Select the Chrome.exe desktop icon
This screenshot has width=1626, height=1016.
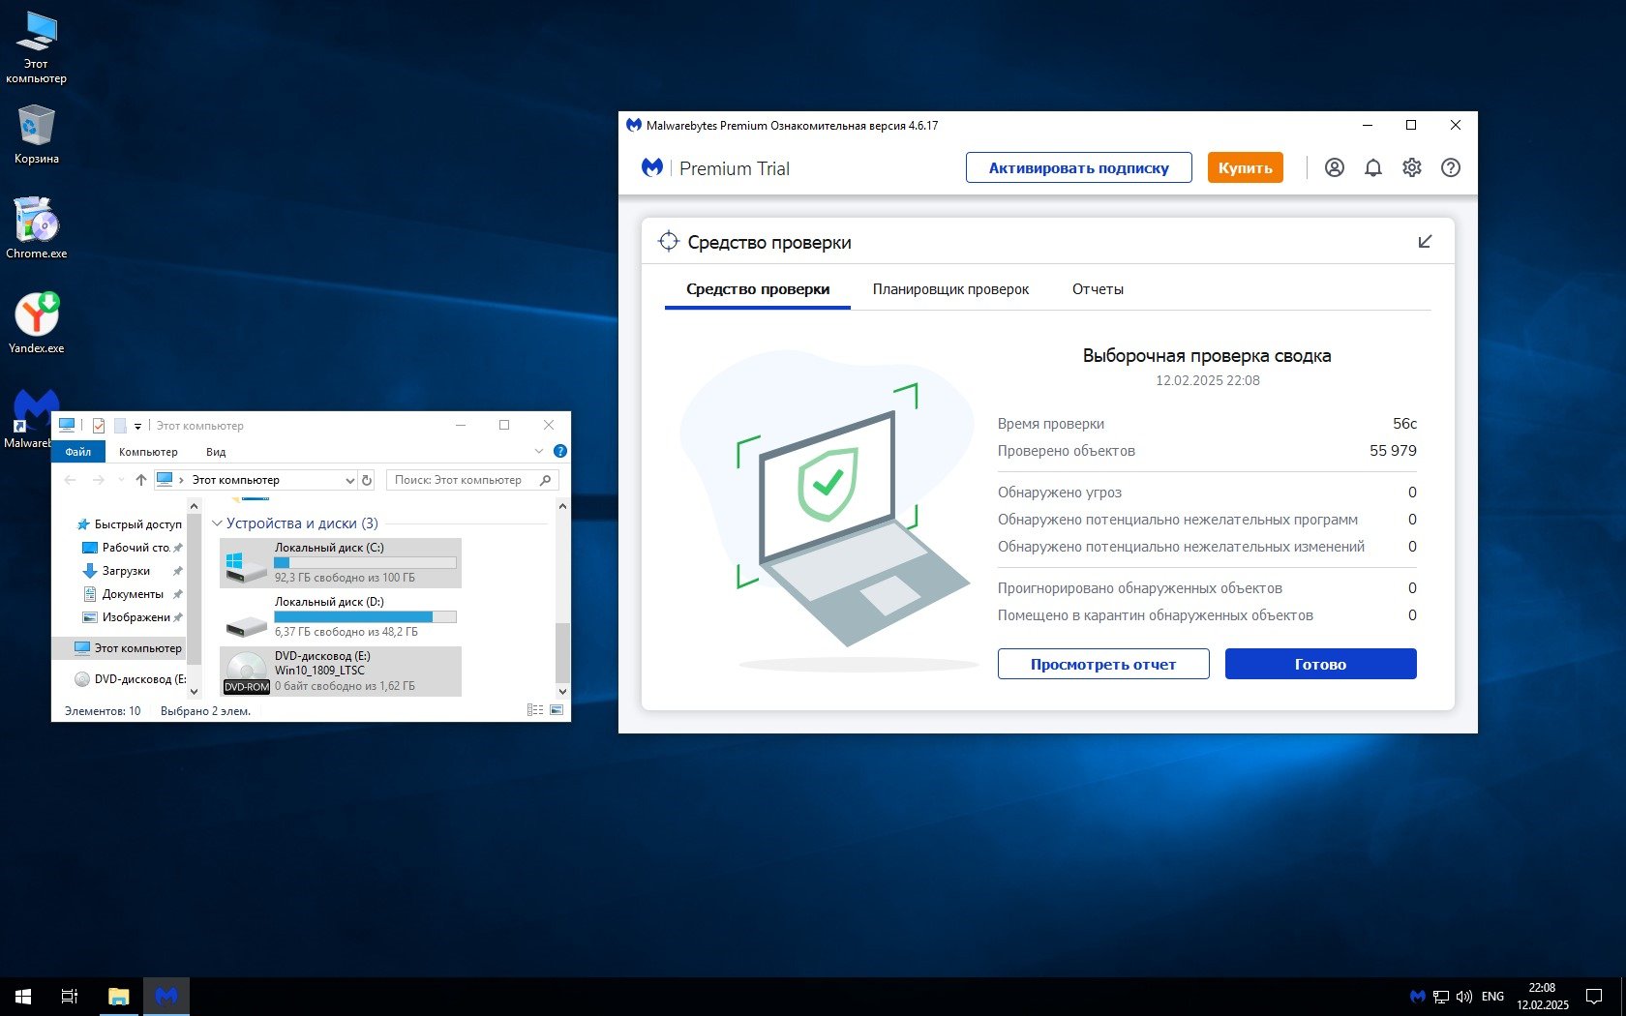tap(37, 228)
